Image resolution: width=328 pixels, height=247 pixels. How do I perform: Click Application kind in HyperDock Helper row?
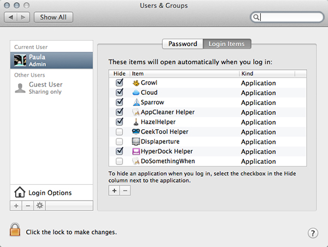[259, 152]
